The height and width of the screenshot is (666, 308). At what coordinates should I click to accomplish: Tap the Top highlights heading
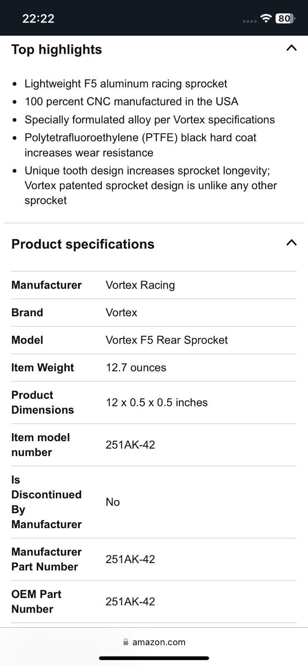click(57, 50)
